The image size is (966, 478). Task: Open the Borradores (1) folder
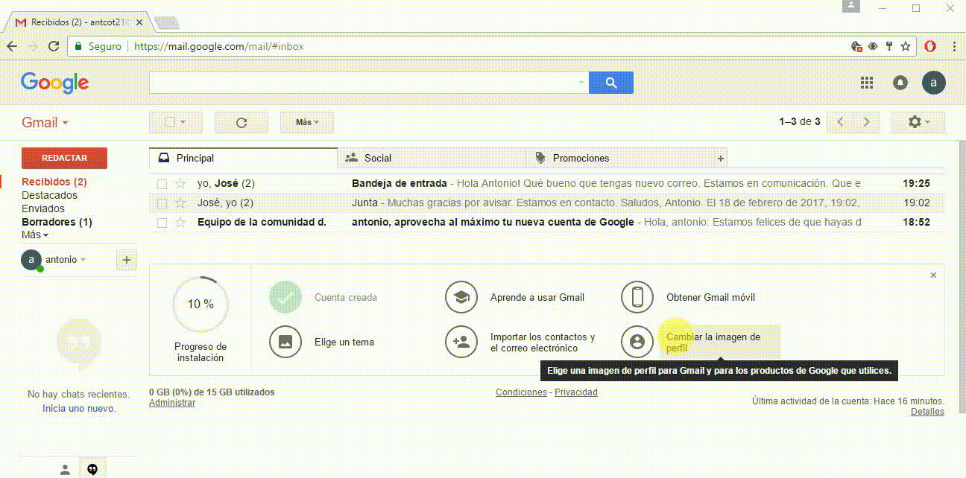(x=57, y=222)
